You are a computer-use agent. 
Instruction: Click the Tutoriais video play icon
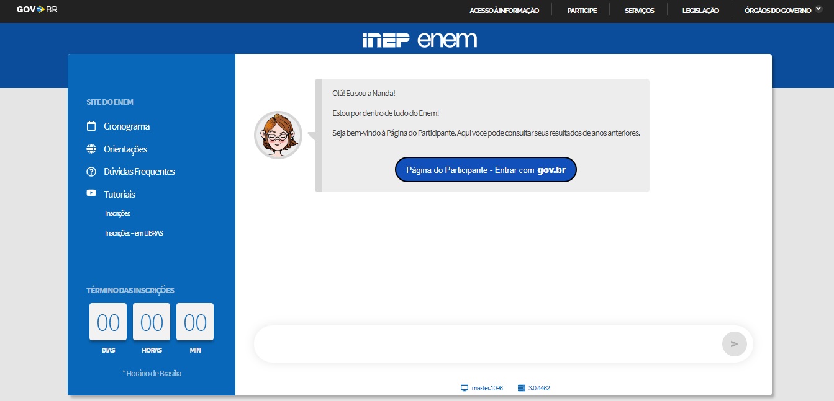(91, 193)
